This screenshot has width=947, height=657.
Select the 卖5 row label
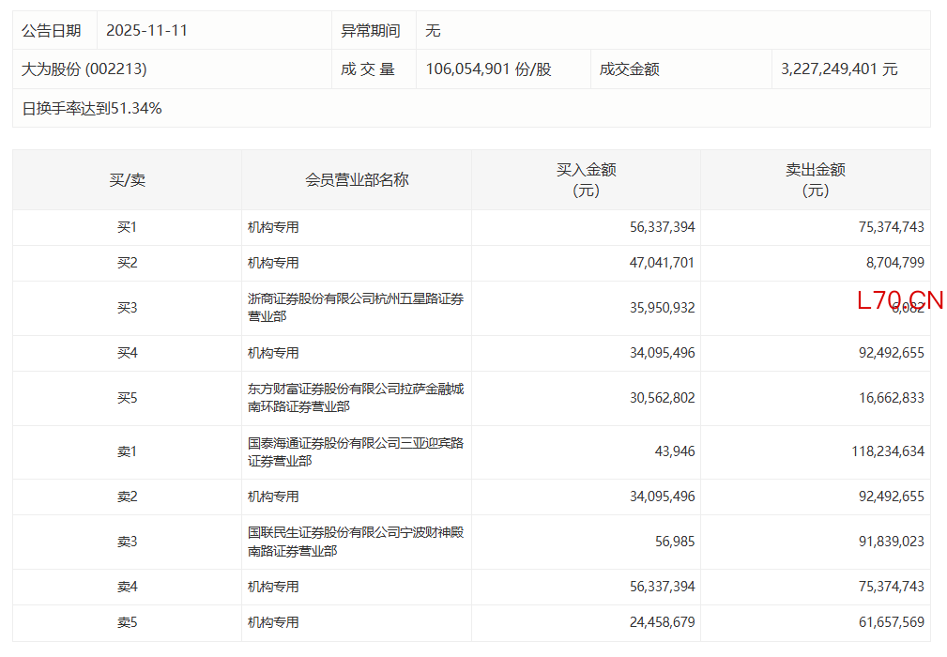[x=127, y=622]
